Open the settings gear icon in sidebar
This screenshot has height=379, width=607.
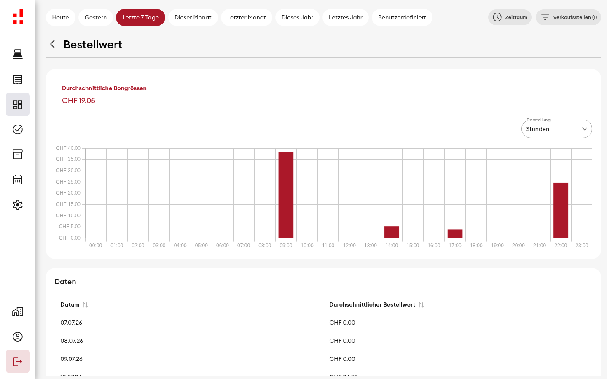point(18,205)
